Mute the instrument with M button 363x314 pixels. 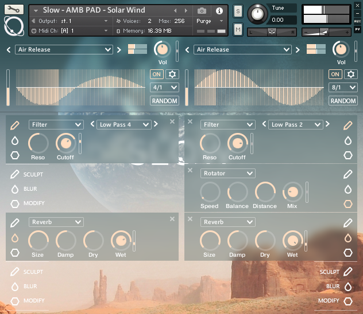coord(238,29)
